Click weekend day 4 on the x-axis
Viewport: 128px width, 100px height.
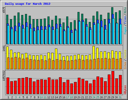tap(19, 97)
